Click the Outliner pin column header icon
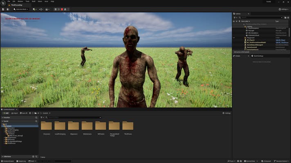The image size is (291, 163). click(240, 21)
